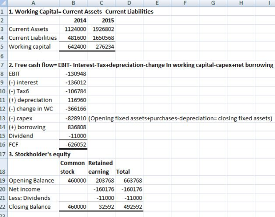This screenshot has width=275, height=217.
Task: Click the '(+) borrowing' label cell
Action: [x=33, y=127]
